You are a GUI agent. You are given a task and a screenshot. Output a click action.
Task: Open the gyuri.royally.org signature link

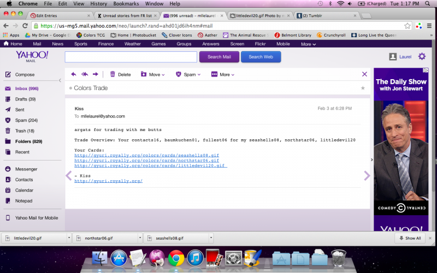click(108, 181)
